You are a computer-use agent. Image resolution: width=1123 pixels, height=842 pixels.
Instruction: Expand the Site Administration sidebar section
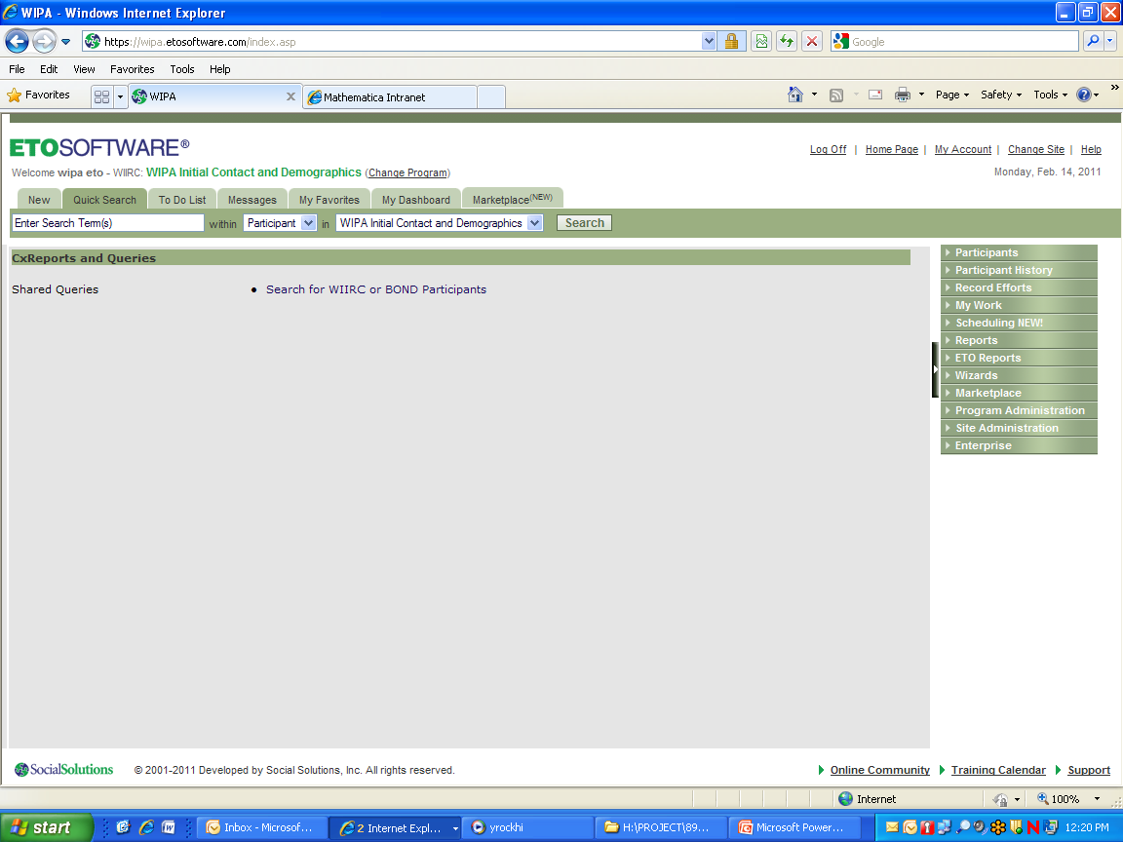click(1019, 428)
